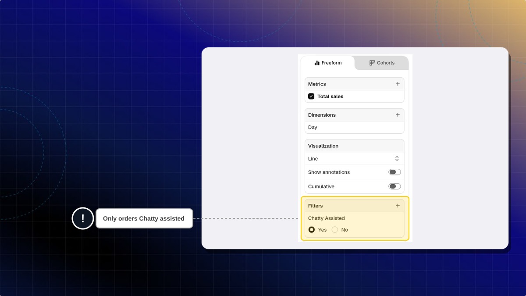Click the Visualization section header
The image size is (526, 296).
354,146
